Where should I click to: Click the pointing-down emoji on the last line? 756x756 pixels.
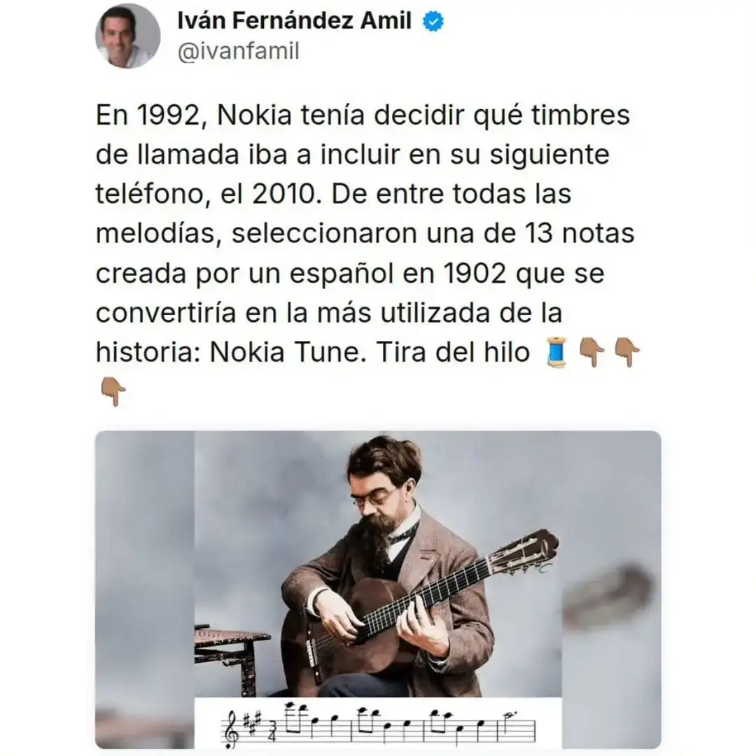[x=113, y=391]
